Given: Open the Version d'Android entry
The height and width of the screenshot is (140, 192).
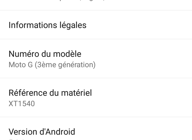Looking at the screenshot, I should [42, 132].
